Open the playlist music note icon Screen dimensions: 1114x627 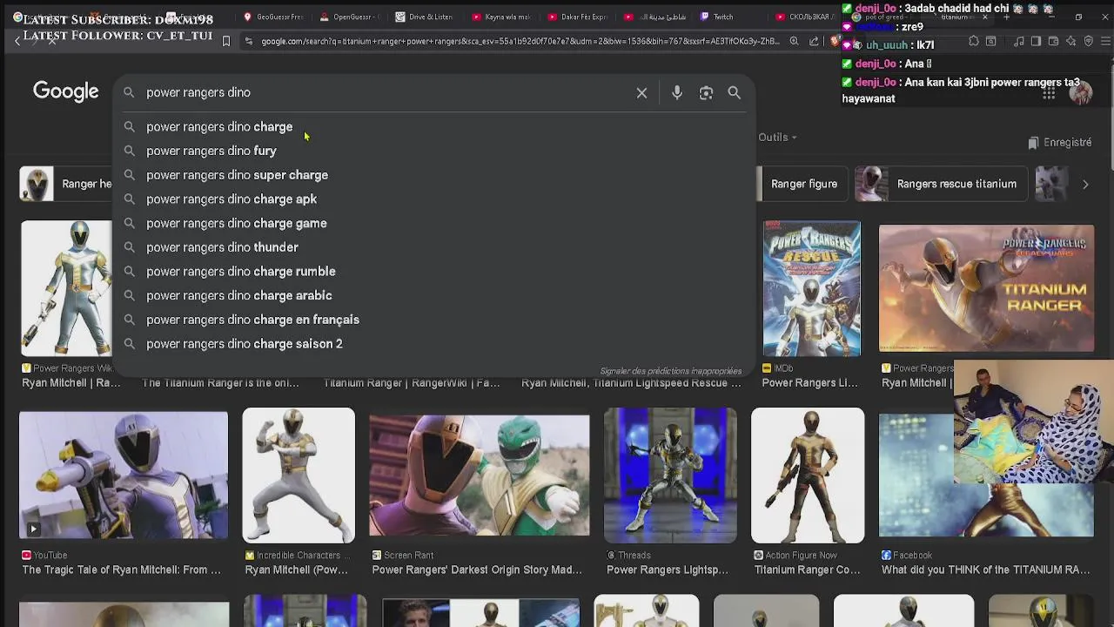pos(1018,41)
